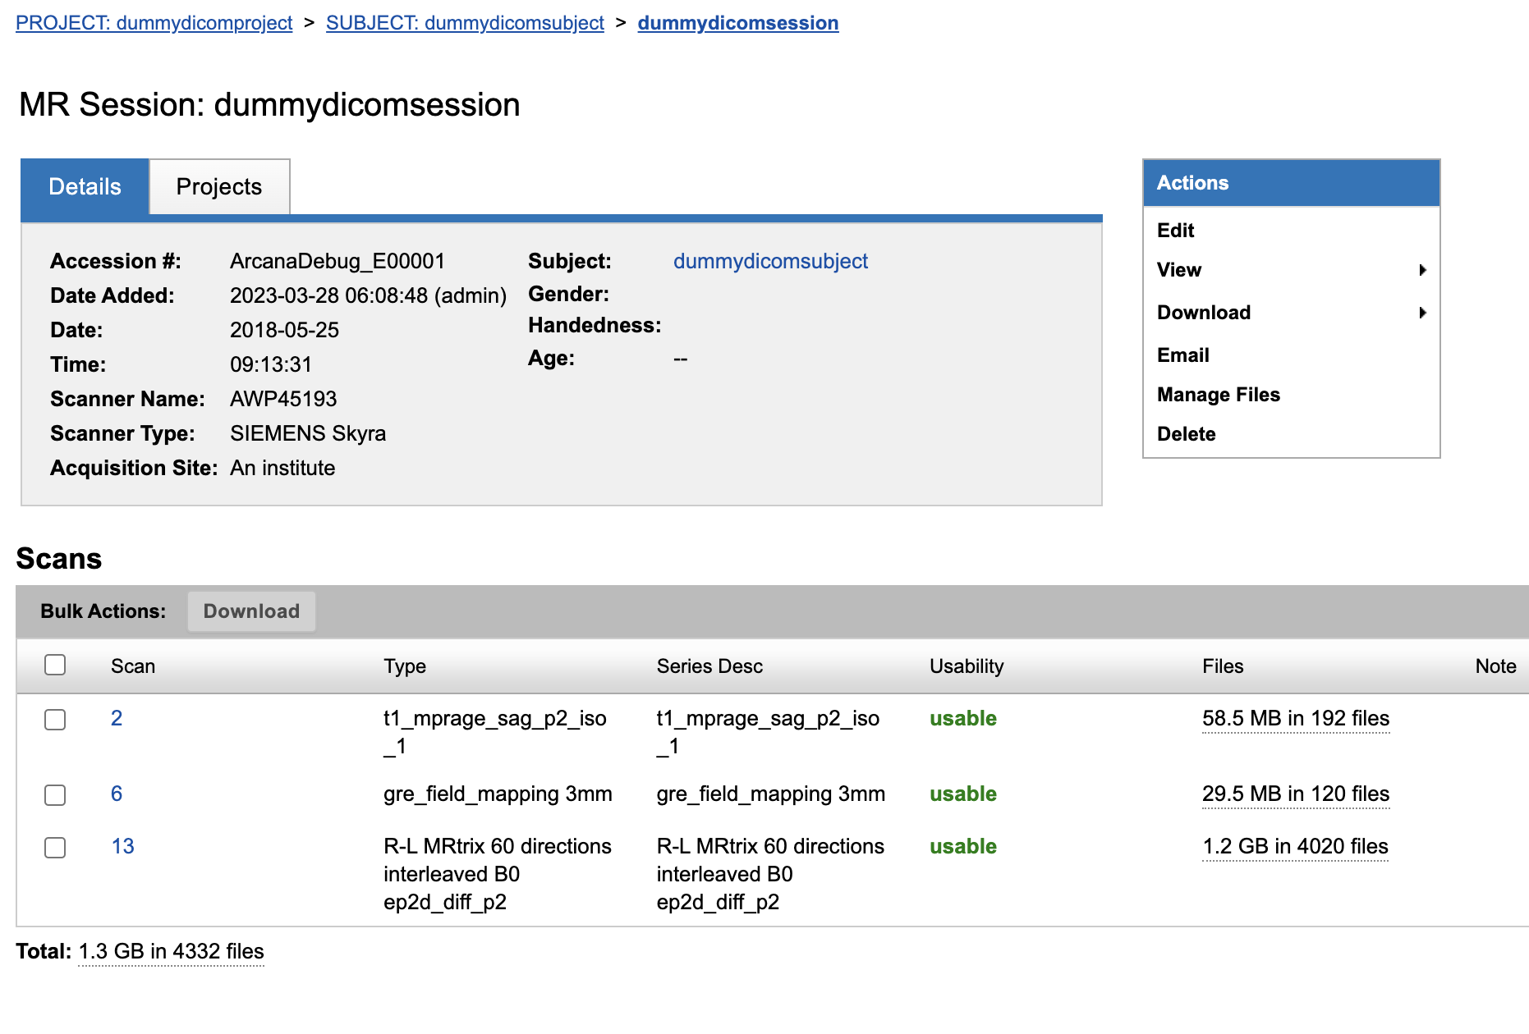The height and width of the screenshot is (1034, 1529).
Task: Click the Series Desc column header
Action: click(709, 666)
